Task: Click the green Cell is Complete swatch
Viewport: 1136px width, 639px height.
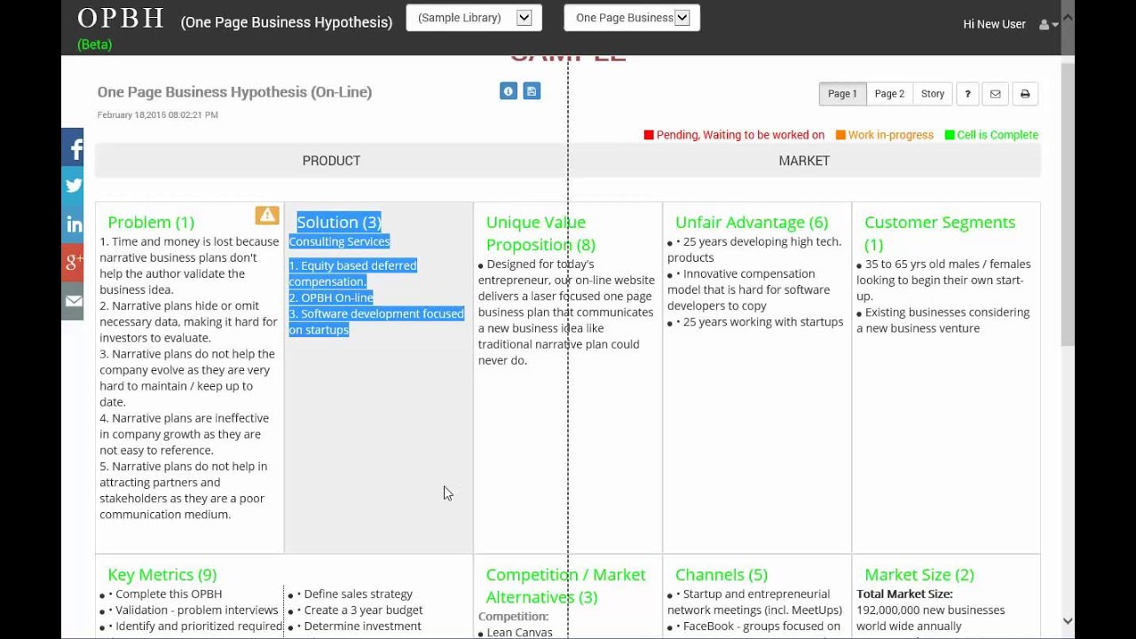Action: tap(950, 135)
